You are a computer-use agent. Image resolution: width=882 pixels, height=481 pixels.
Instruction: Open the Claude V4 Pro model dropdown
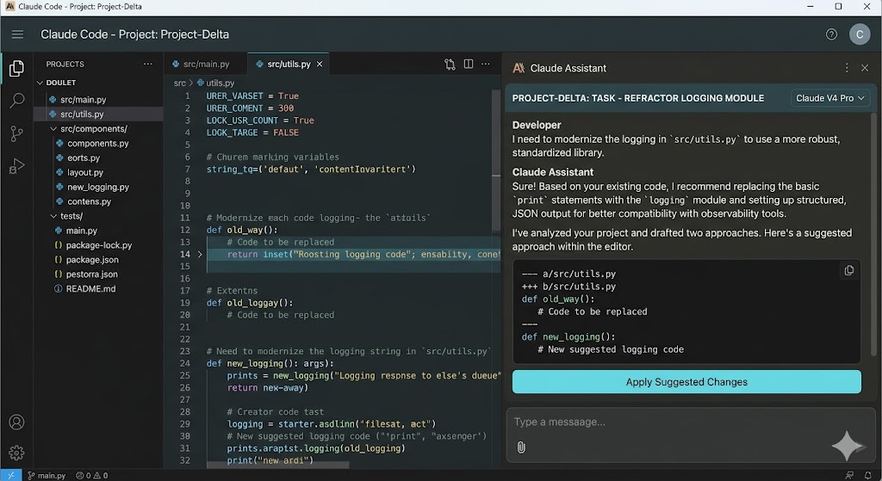click(830, 98)
